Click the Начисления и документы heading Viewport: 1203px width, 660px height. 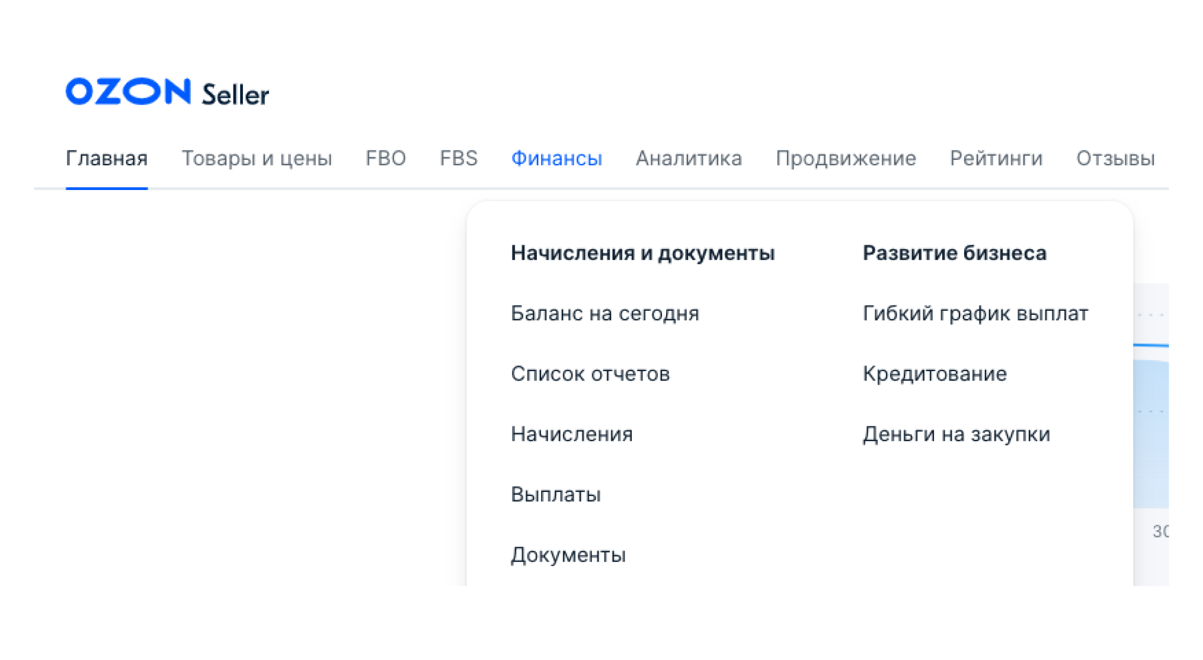[x=643, y=253]
